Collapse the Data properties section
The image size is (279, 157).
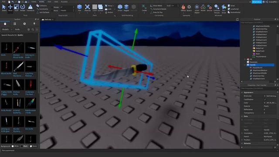tap(242, 116)
